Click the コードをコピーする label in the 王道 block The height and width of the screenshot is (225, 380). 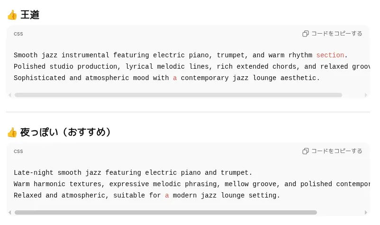click(336, 34)
